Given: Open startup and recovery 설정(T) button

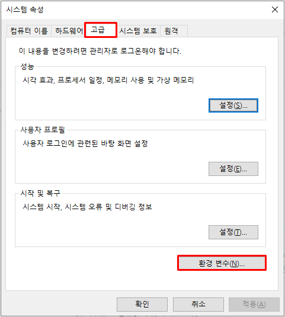Looking at the screenshot, I should 233,232.
